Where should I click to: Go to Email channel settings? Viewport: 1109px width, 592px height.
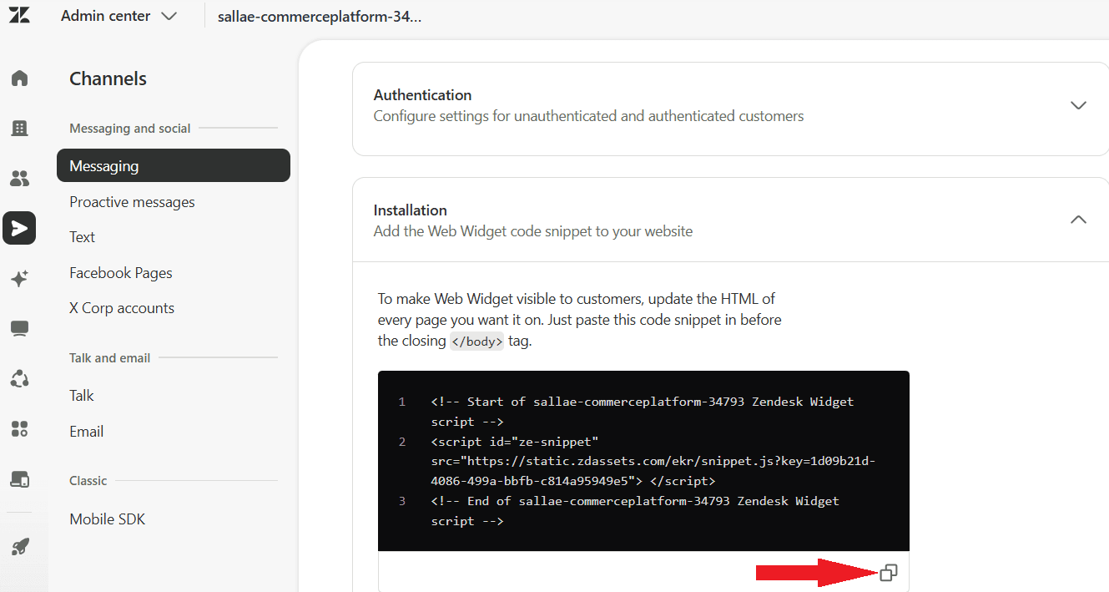pos(87,432)
